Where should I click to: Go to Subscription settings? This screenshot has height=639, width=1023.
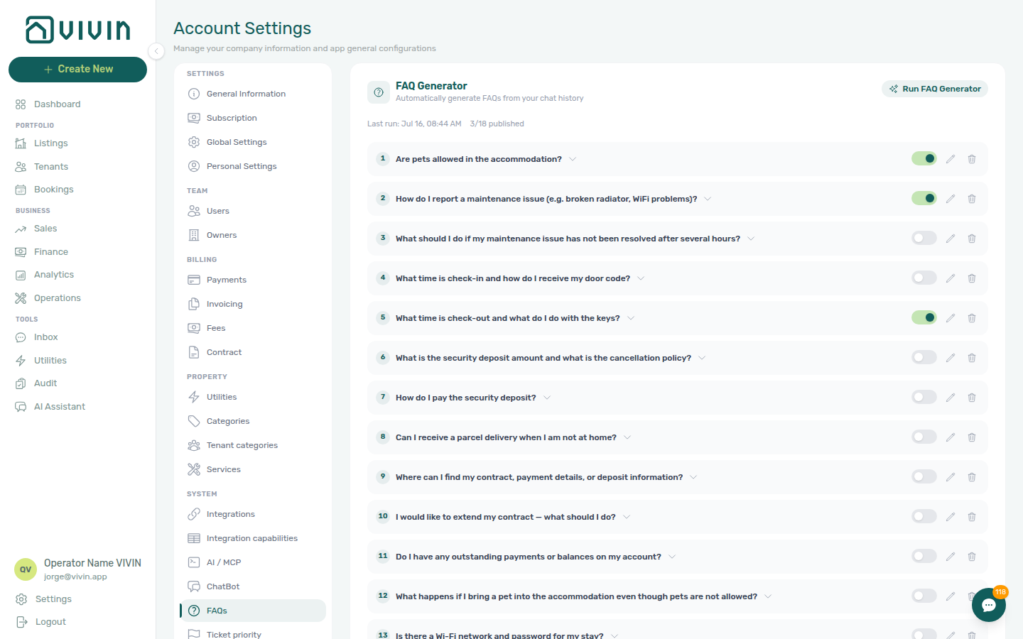coord(253,118)
